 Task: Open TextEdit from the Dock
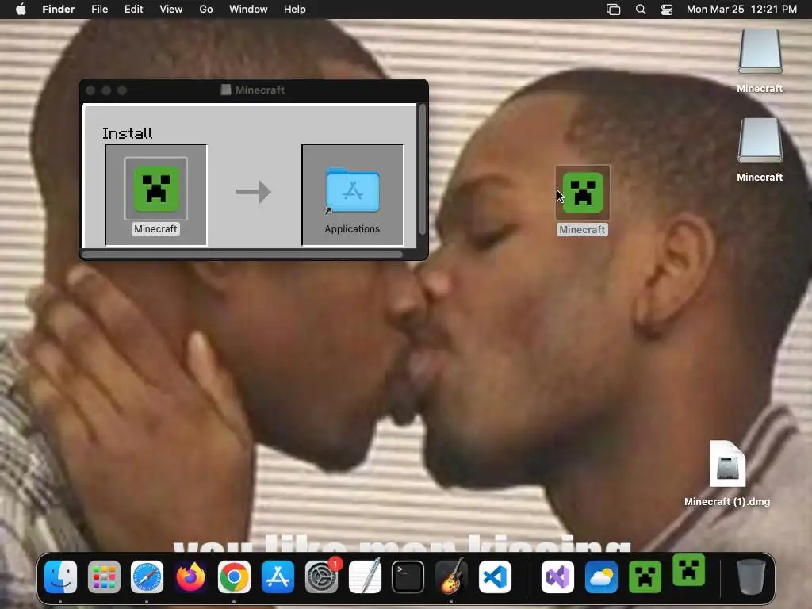click(x=365, y=576)
